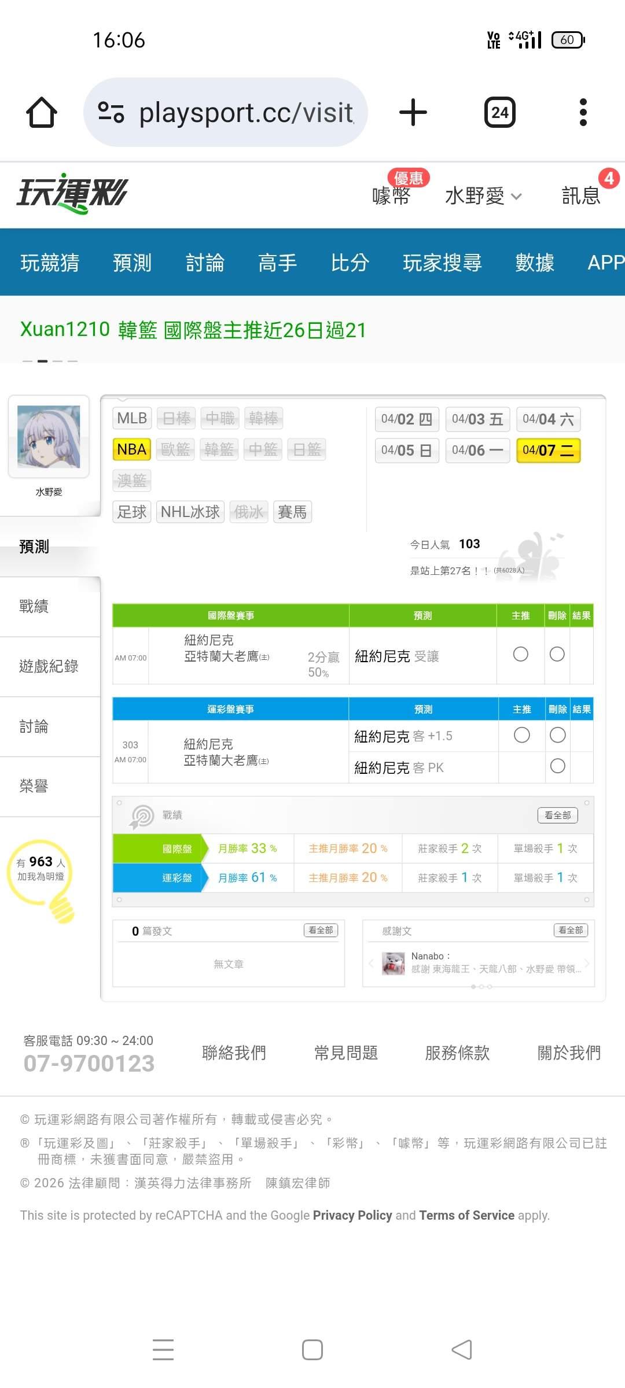Click 看全部 beside 0 篇發文
Screen dimensions: 625x1388
321,930
